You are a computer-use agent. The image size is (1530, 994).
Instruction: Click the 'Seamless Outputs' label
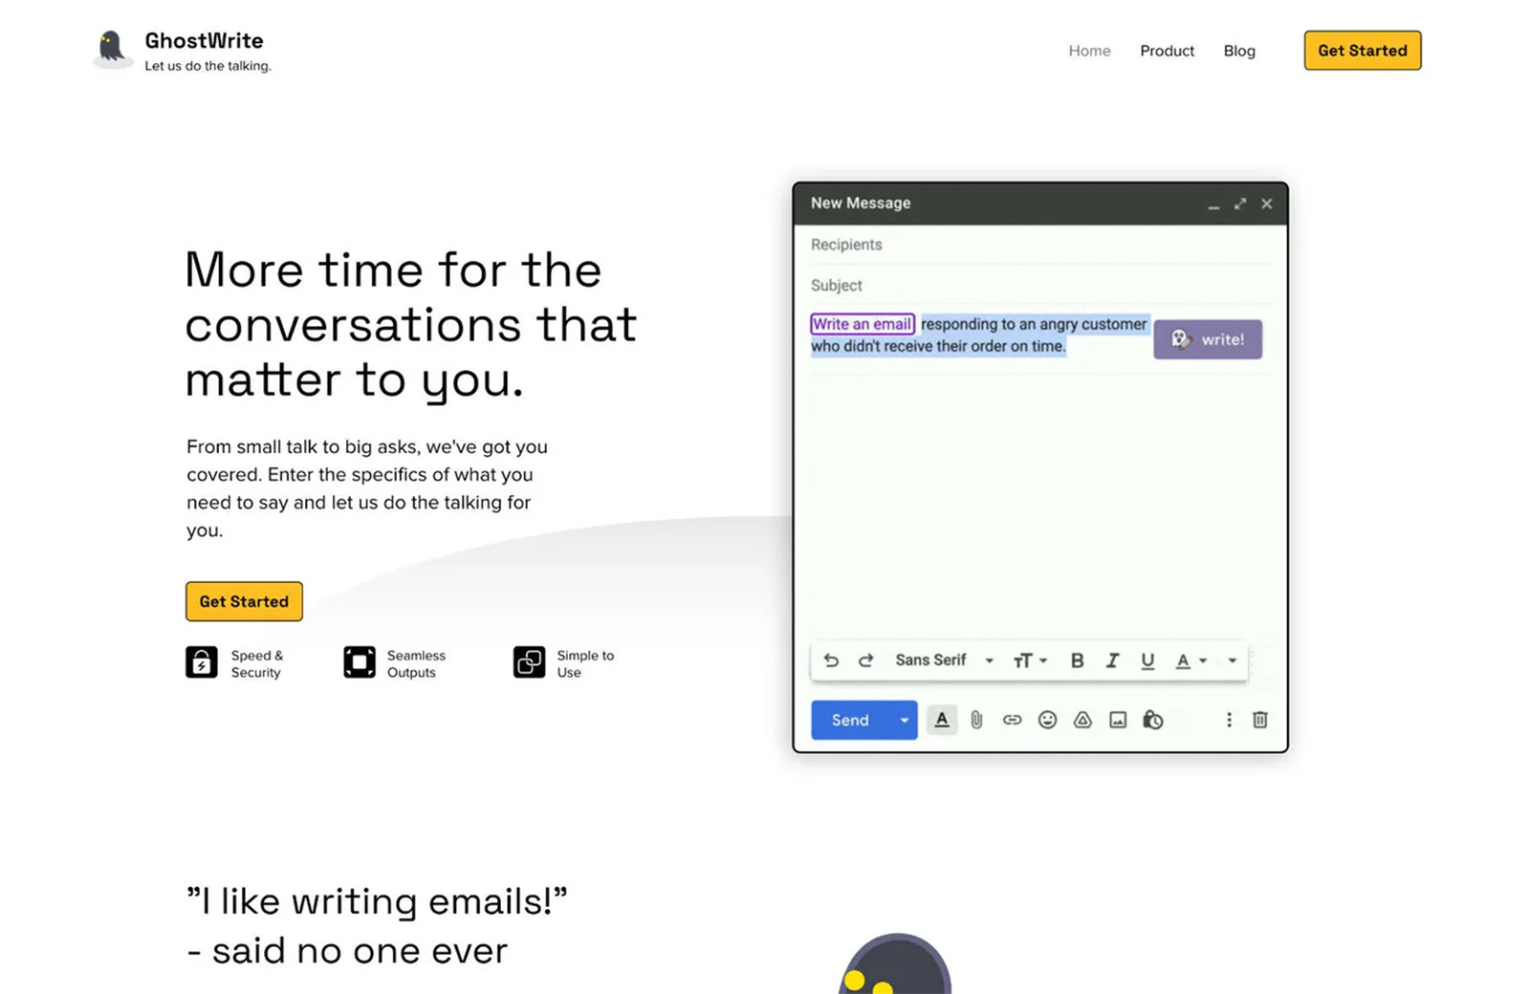416,663
